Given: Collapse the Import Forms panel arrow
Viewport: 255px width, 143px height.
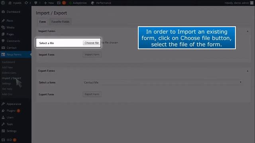Looking at the screenshot, I should coord(247,31).
